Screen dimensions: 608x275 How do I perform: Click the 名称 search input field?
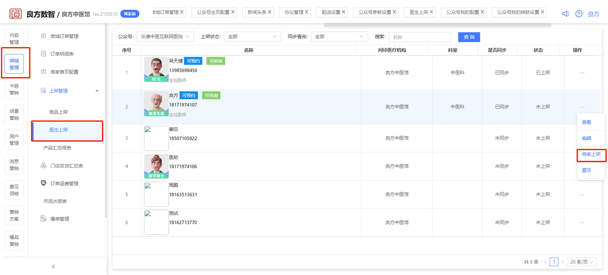(420, 37)
